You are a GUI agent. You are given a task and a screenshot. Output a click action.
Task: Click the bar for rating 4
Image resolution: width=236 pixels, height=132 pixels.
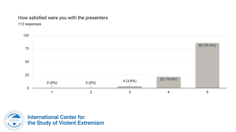coord(168,83)
